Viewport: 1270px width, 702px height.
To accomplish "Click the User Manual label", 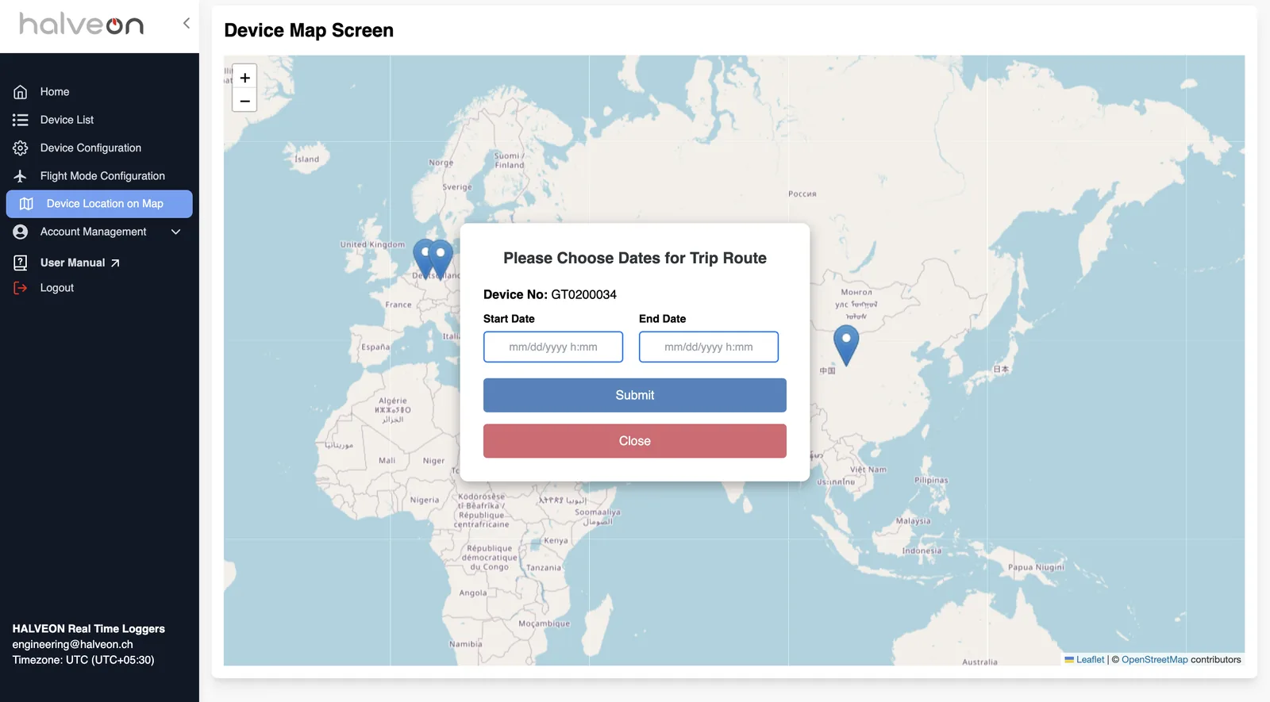I will [72, 263].
